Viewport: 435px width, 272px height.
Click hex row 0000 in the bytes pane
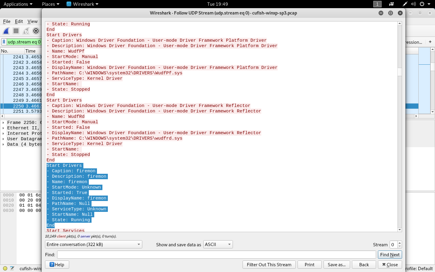(21, 195)
